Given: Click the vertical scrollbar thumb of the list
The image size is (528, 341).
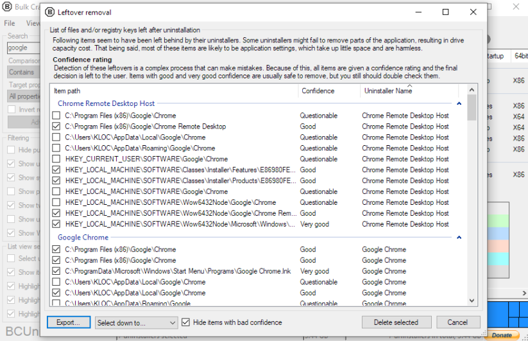Looking at the screenshot, I should (x=472, y=107).
